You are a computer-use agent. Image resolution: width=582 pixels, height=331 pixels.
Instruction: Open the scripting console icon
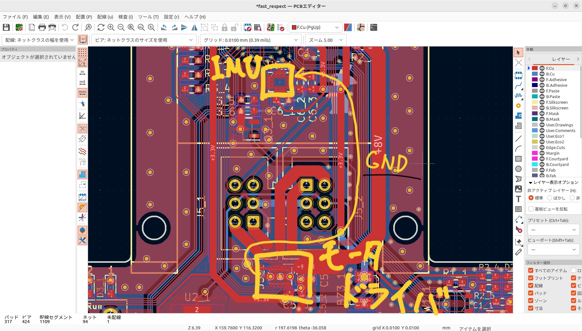(374, 28)
